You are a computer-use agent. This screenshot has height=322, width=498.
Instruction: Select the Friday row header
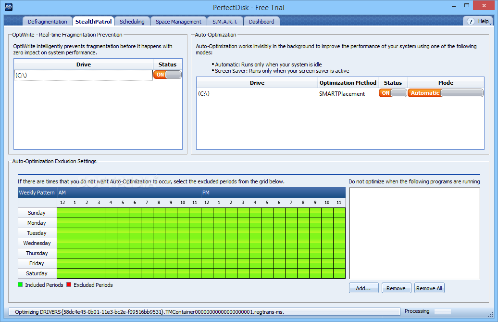tap(37, 263)
